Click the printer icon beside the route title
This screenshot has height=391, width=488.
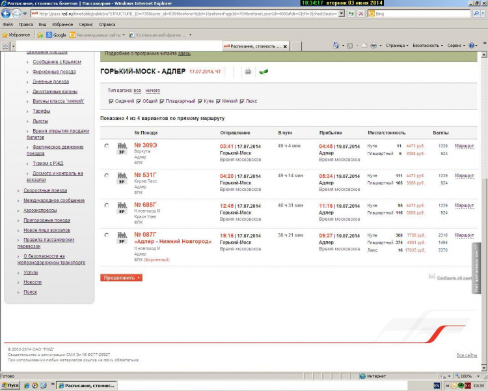pyautogui.click(x=248, y=72)
